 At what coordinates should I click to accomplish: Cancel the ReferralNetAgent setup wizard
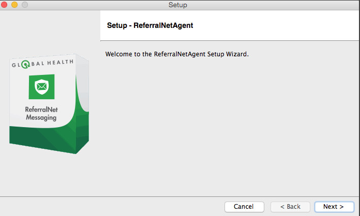click(x=244, y=207)
